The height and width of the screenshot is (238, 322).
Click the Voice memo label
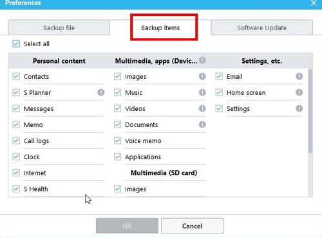(x=143, y=140)
